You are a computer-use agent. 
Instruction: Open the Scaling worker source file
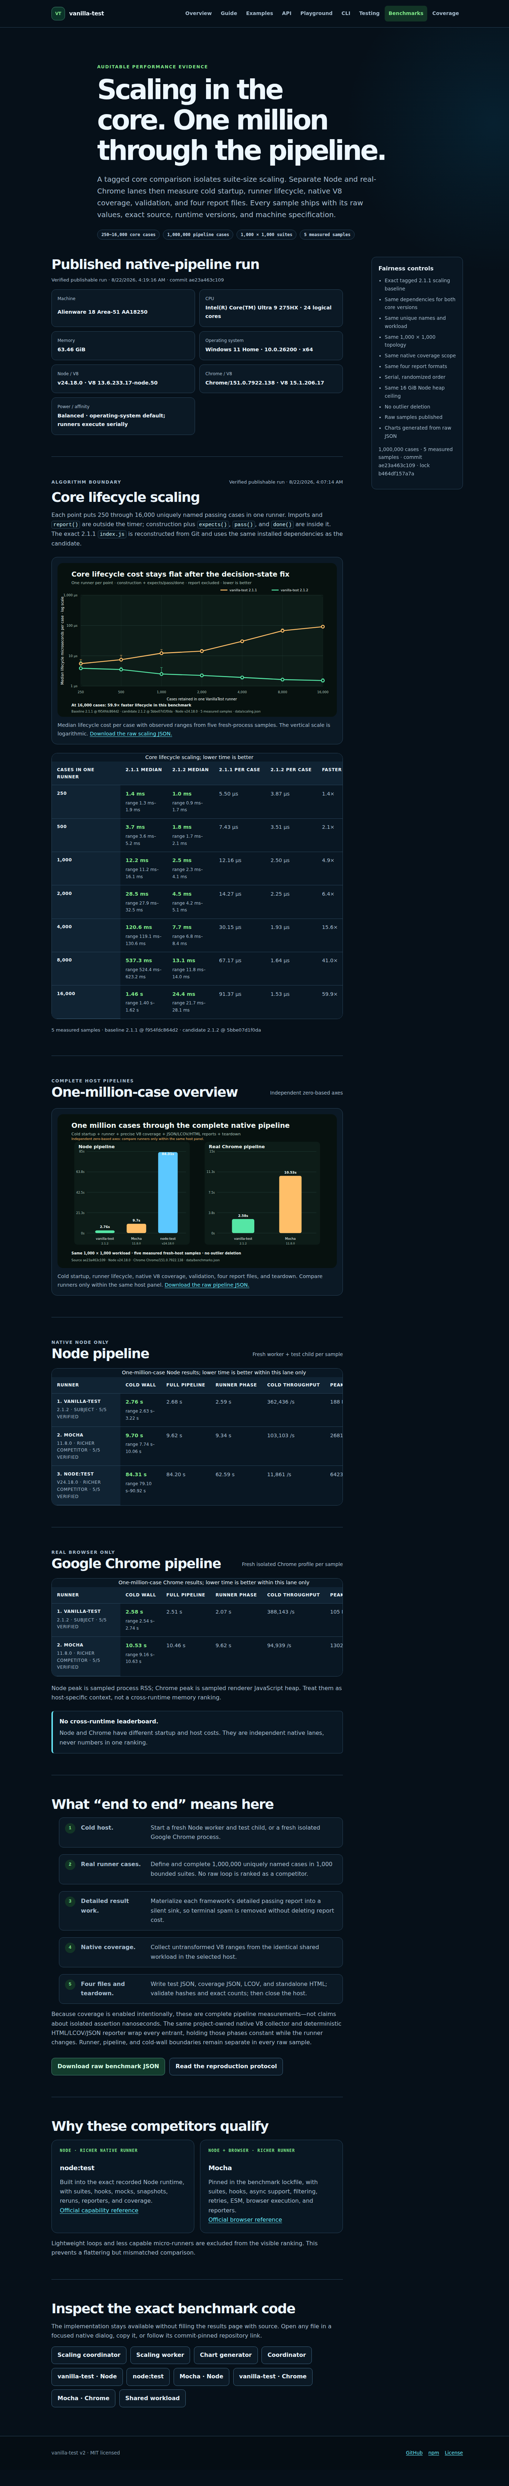point(160,2355)
